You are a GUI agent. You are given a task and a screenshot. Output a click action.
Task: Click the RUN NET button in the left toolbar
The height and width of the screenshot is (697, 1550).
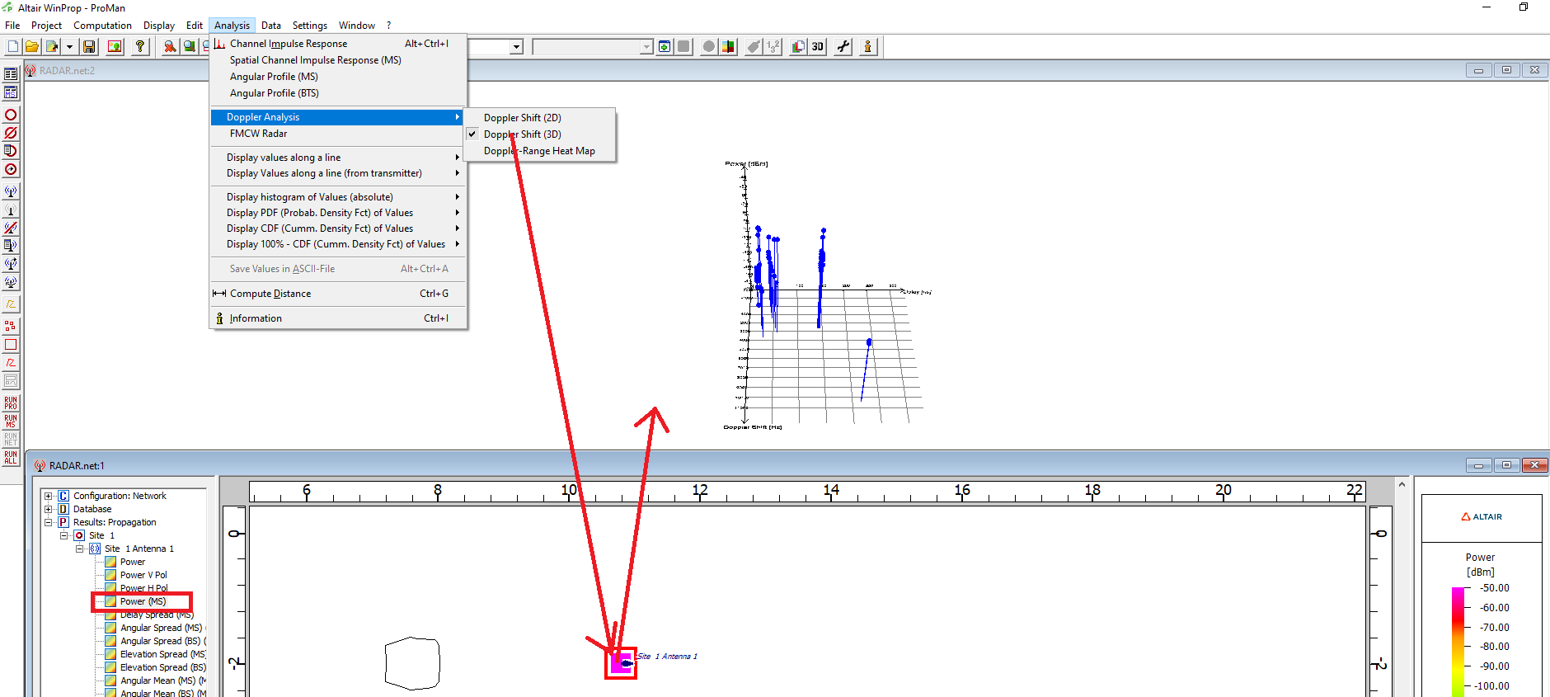pyautogui.click(x=11, y=439)
